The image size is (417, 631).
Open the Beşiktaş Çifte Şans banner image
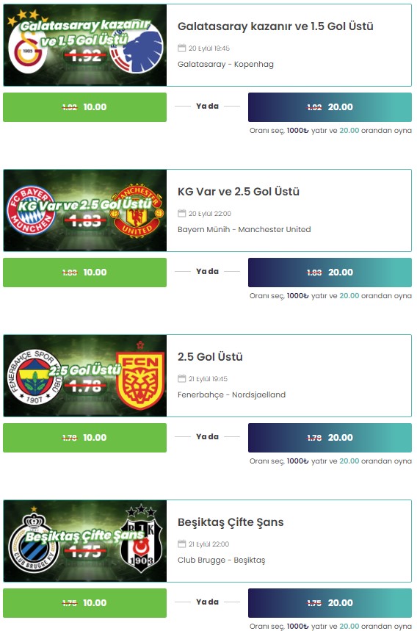85,541
